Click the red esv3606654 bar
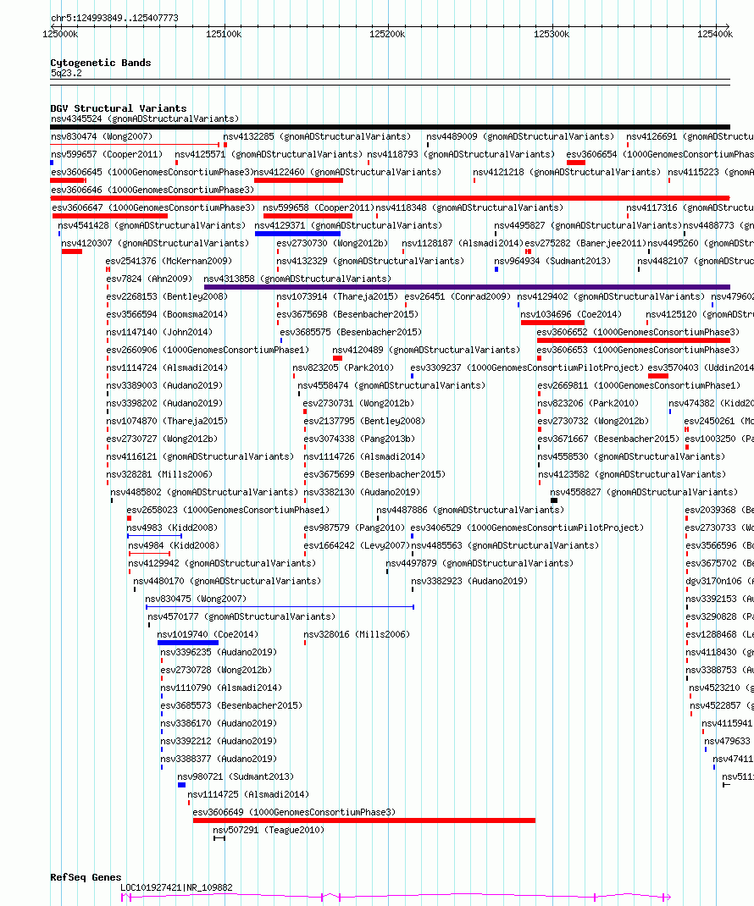 pyautogui.click(x=576, y=163)
